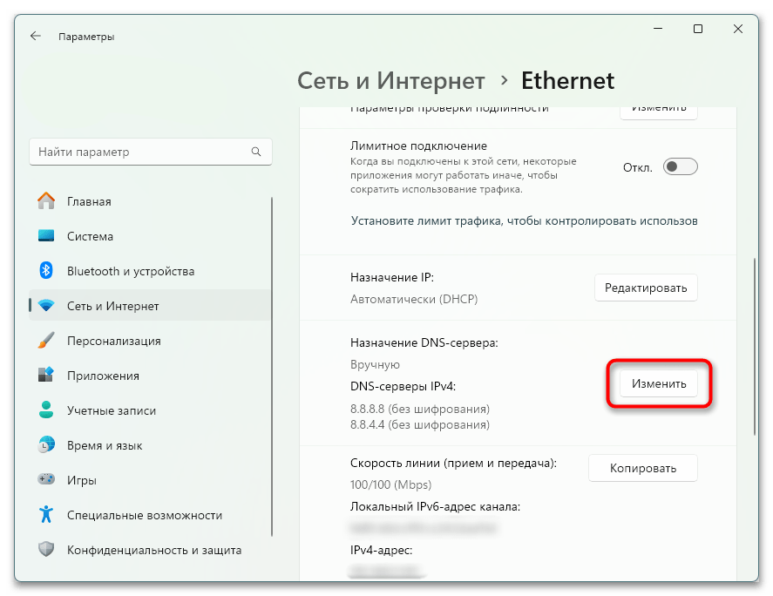Click Копировать button
The width and height of the screenshot is (773, 596).
click(x=643, y=468)
